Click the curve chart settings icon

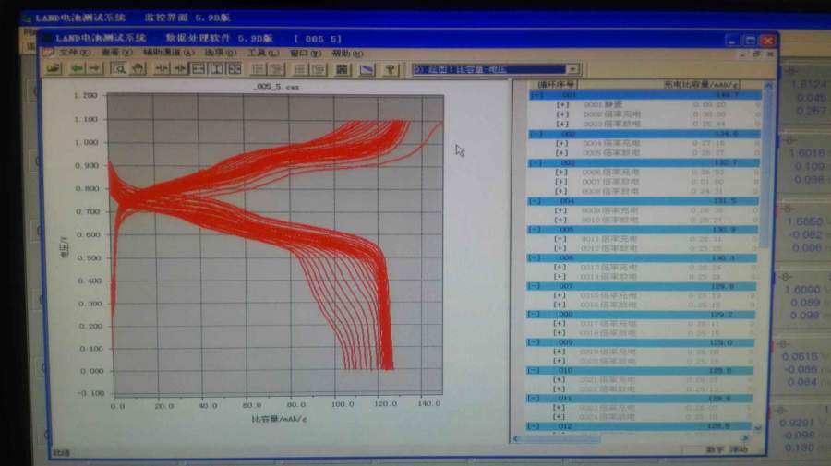point(367,69)
